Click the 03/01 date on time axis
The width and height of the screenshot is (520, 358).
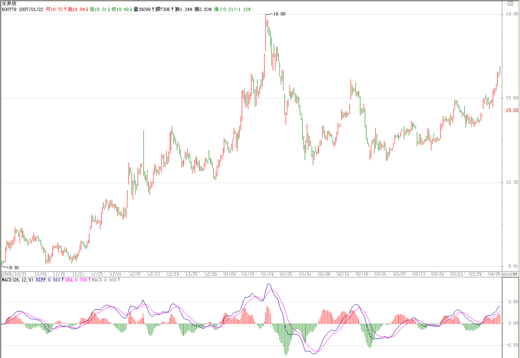381,274
